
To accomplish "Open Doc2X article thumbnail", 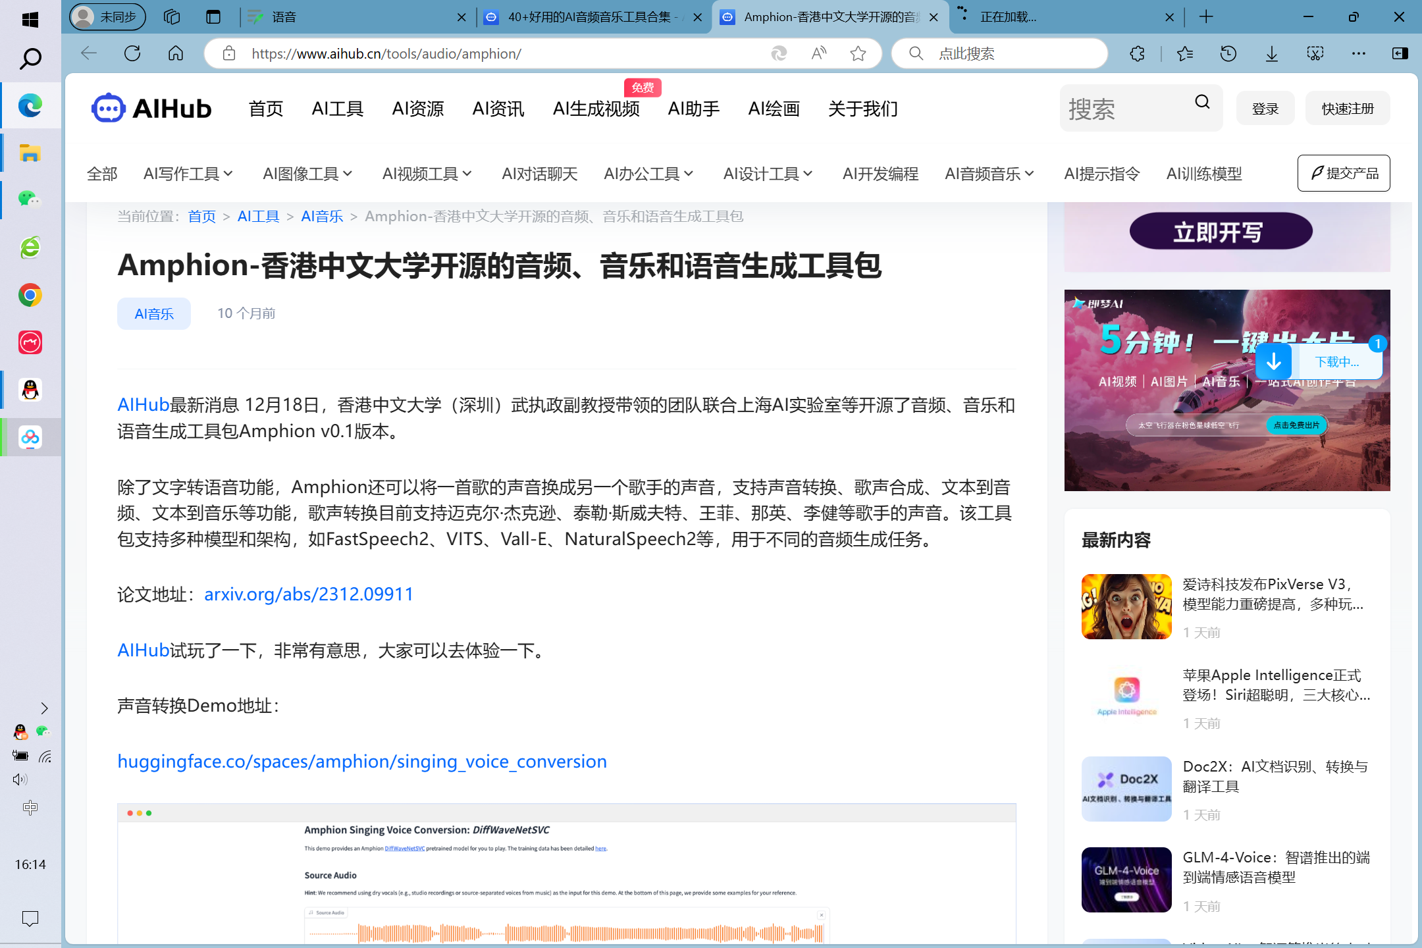I will (1126, 789).
